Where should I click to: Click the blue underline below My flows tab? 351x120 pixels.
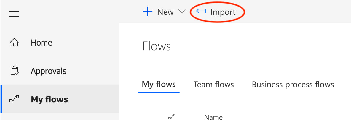159,93
